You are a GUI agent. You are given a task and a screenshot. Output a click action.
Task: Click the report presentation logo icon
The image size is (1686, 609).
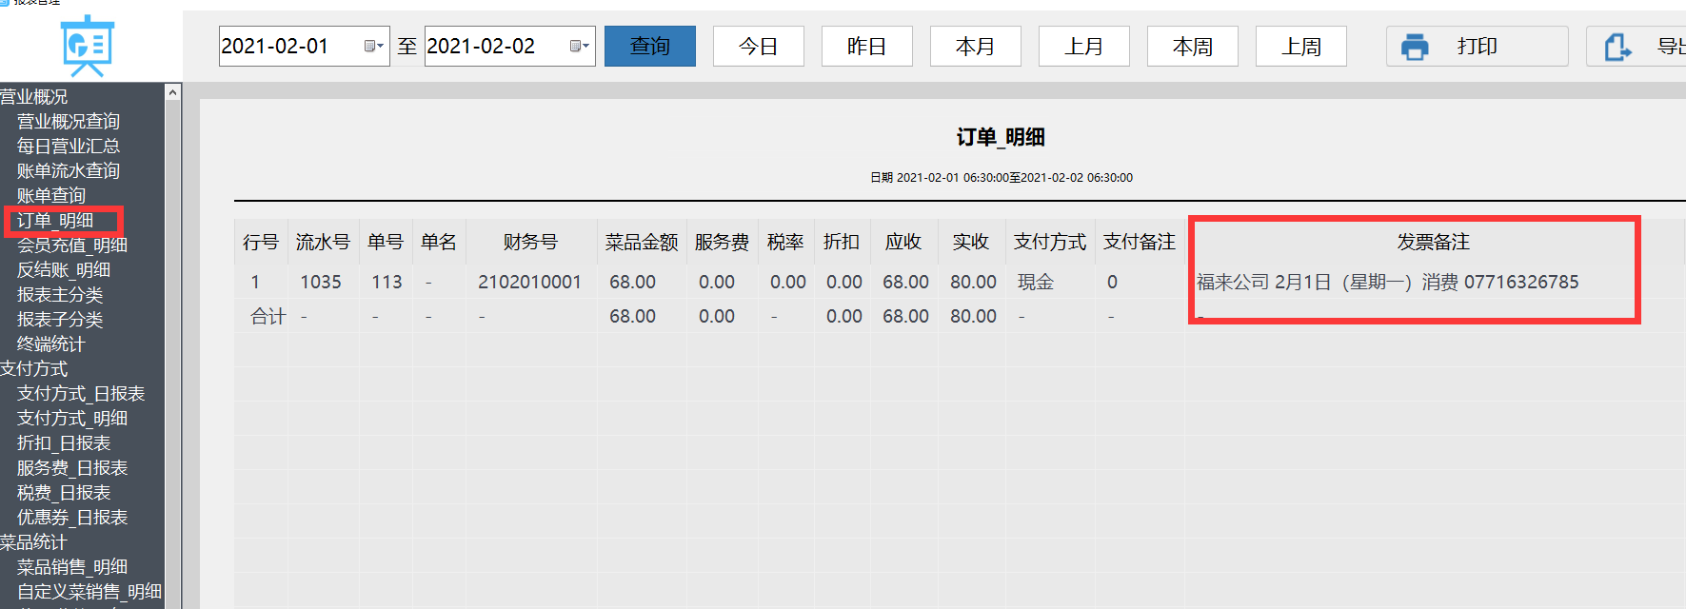[88, 46]
